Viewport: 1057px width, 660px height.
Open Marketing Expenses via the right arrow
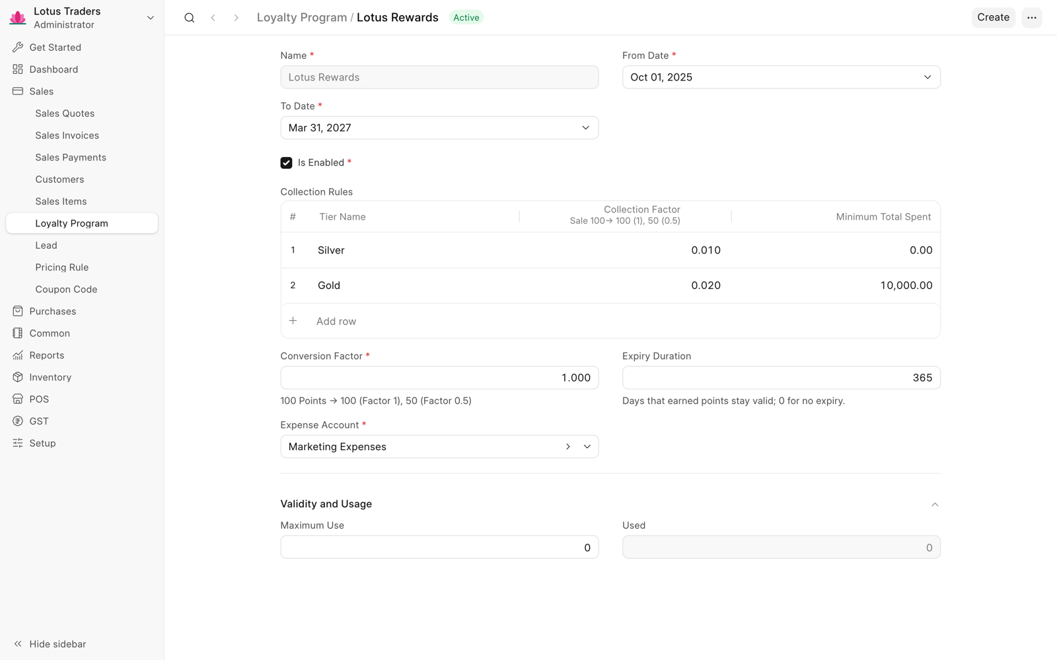tap(568, 447)
